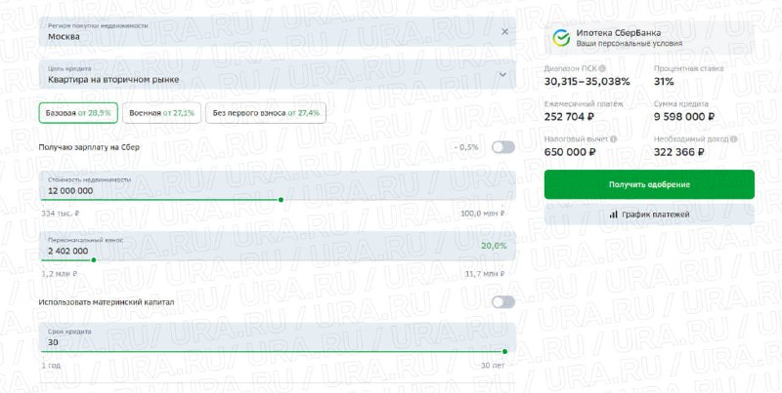The image size is (782, 393).
Task: Open info icon next to Налоговый вычет
Action: [x=614, y=139]
